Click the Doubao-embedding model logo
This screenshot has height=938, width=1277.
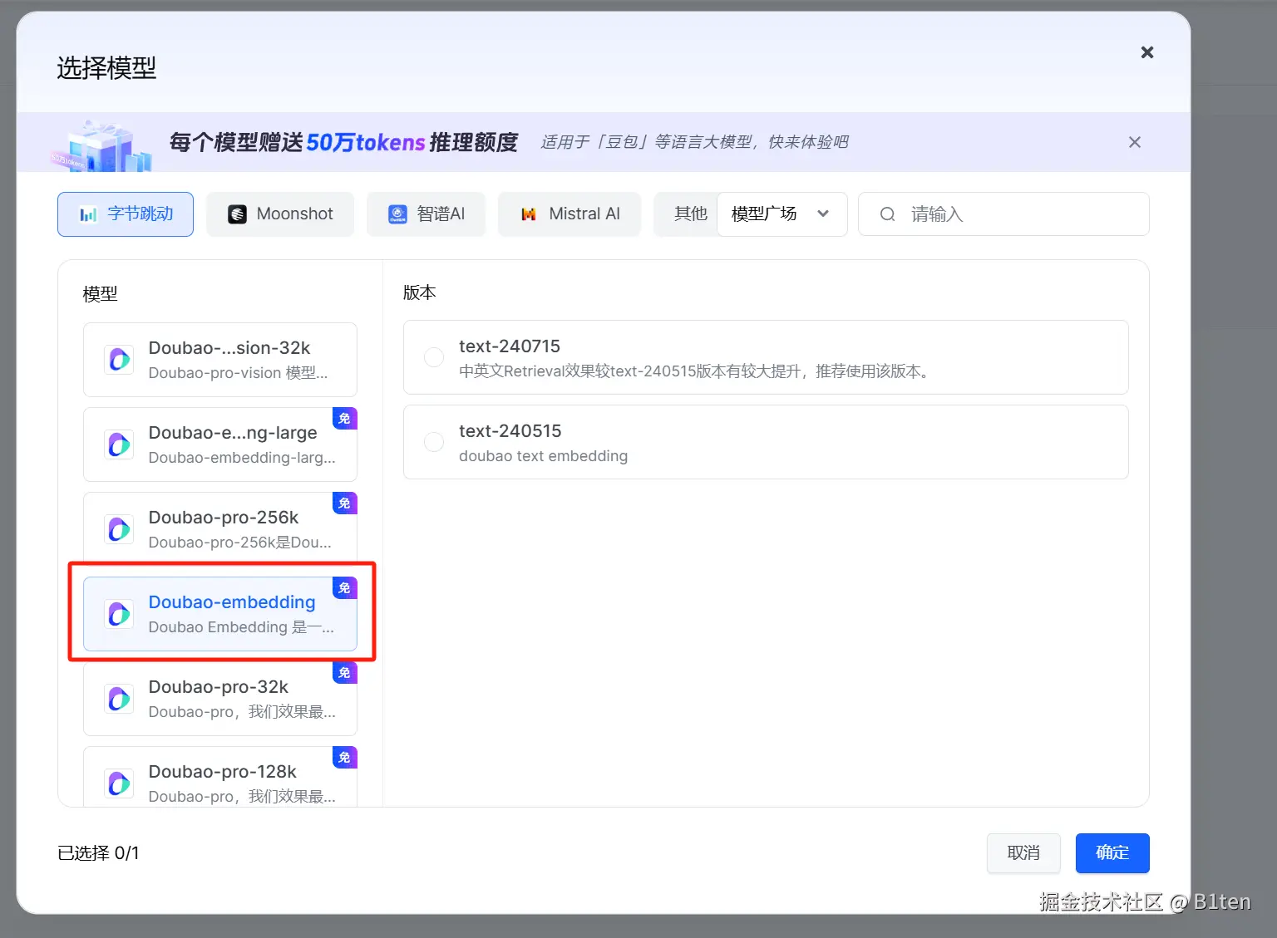point(119,614)
